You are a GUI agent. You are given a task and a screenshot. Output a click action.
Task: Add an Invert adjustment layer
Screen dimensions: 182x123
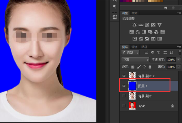pos(135,39)
